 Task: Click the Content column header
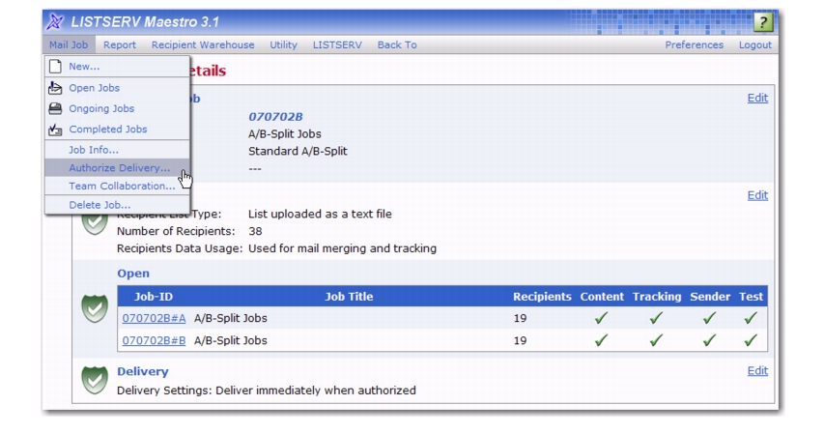pos(602,297)
